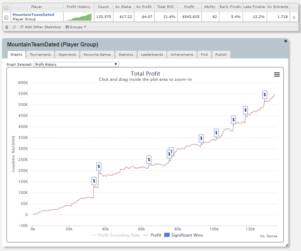Sort by the Av Profit column header
This screenshot has height=251, width=301.
[144, 7]
